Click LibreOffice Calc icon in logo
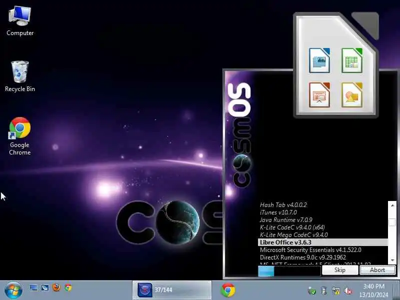Screen dimensions: 400x300 click(352, 60)
